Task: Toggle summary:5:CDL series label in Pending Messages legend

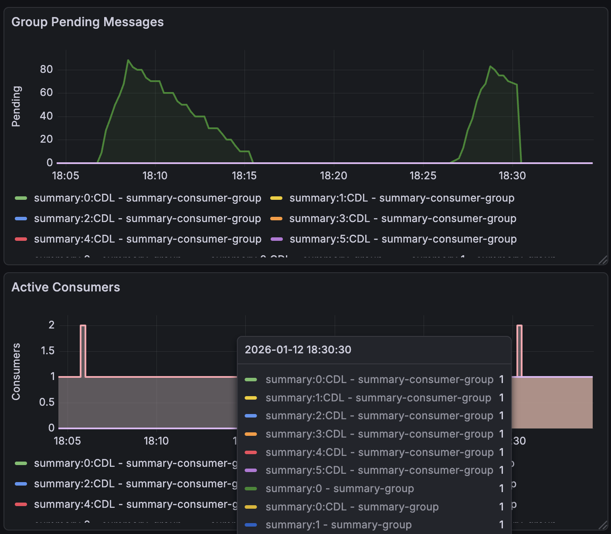Action: 403,239
